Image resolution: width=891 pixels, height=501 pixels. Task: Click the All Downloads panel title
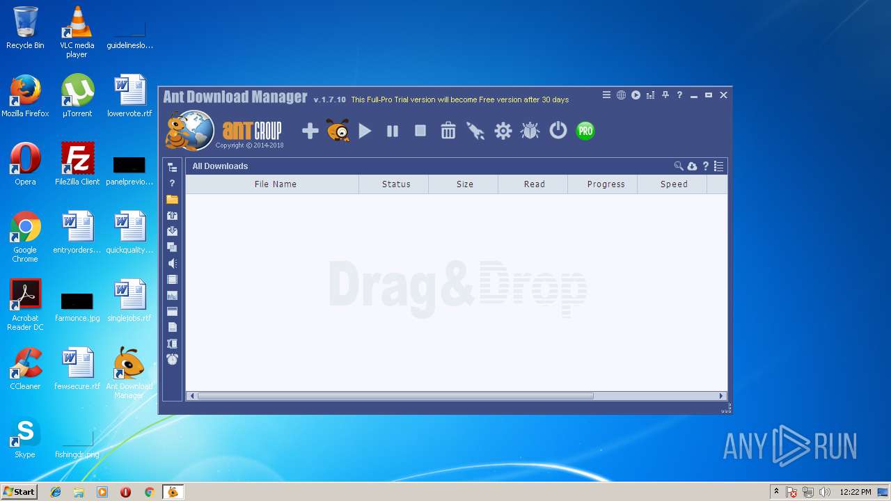(x=220, y=166)
